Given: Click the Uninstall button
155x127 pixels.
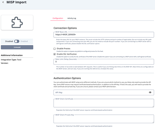Looking at the screenshot, I should 17,47.
